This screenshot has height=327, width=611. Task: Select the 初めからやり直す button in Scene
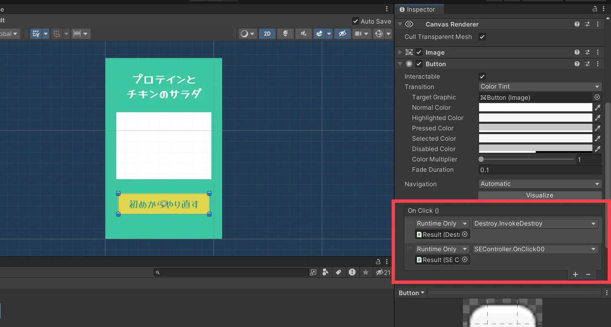point(164,204)
